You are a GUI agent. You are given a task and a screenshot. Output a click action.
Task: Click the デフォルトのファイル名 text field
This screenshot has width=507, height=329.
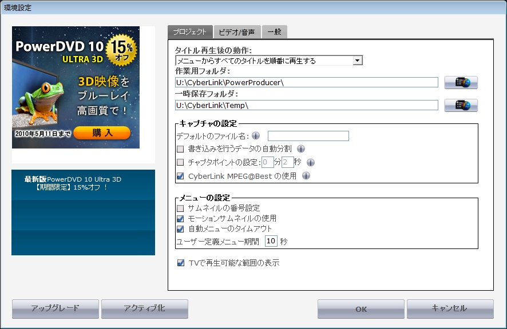[x=308, y=136]
